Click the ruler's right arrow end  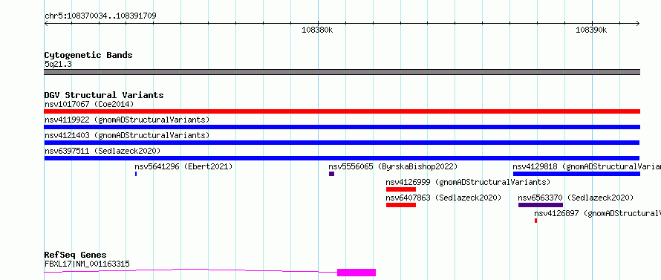pos(637,23)
